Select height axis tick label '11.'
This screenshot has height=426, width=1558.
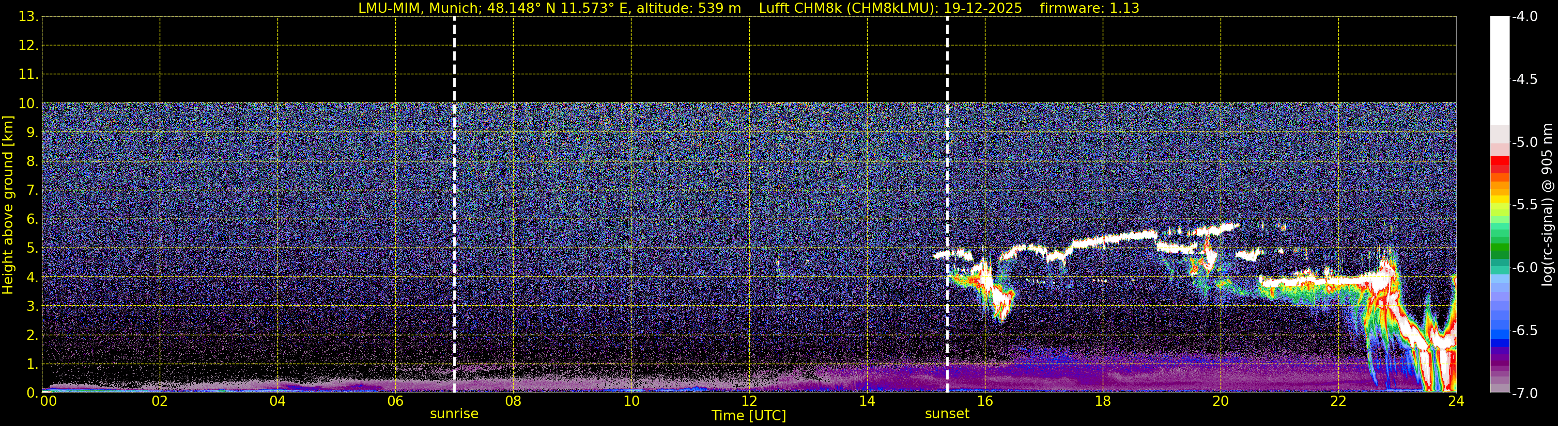coord(28,74)
